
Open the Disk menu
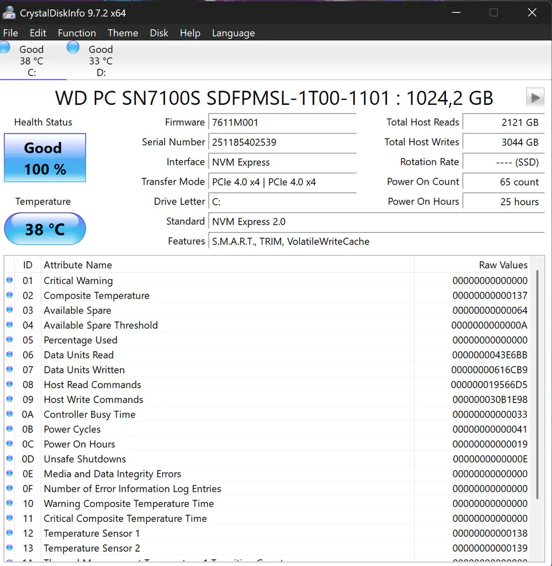[x=159, y=33]
